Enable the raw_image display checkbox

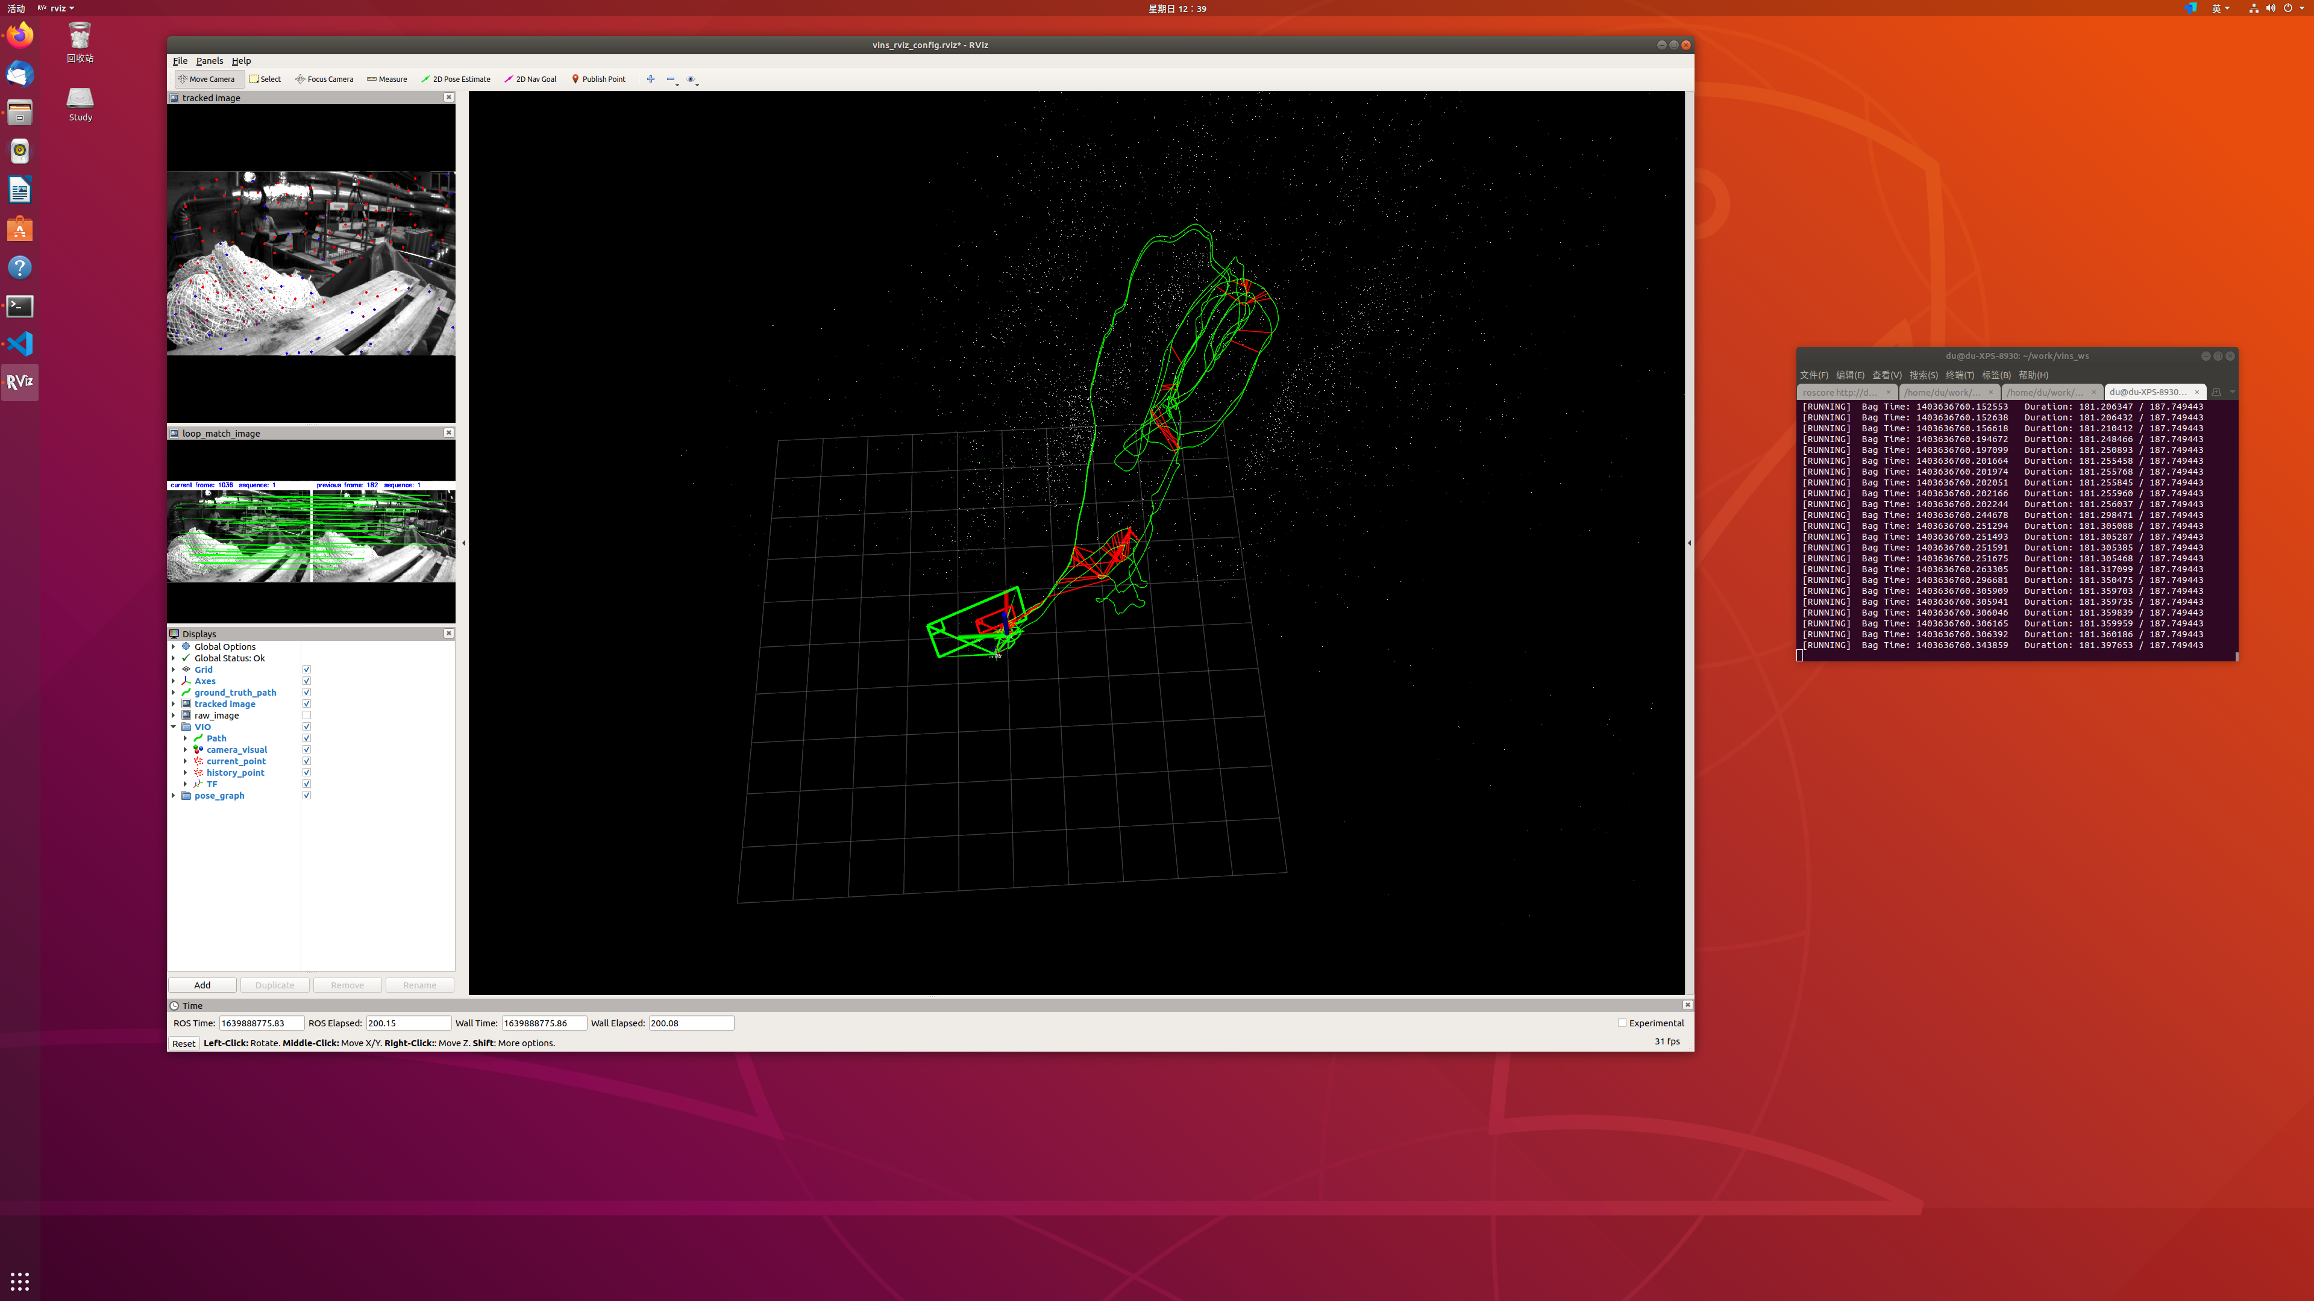tap(306, 716)
